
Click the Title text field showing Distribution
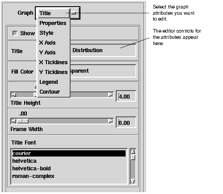coord(103,50)
